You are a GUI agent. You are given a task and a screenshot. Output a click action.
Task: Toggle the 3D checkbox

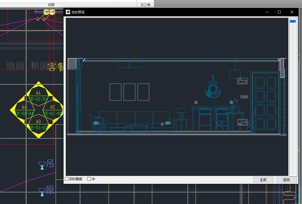click(x=89, y=179)
